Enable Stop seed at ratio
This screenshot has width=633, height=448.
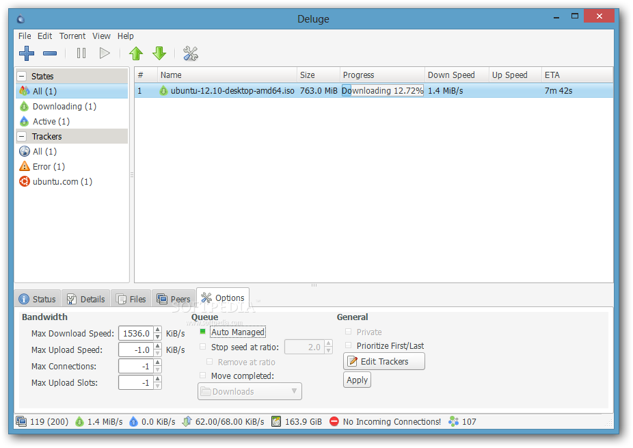tap(202, 347)
